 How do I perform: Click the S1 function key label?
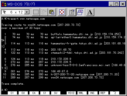pos(45,93)
